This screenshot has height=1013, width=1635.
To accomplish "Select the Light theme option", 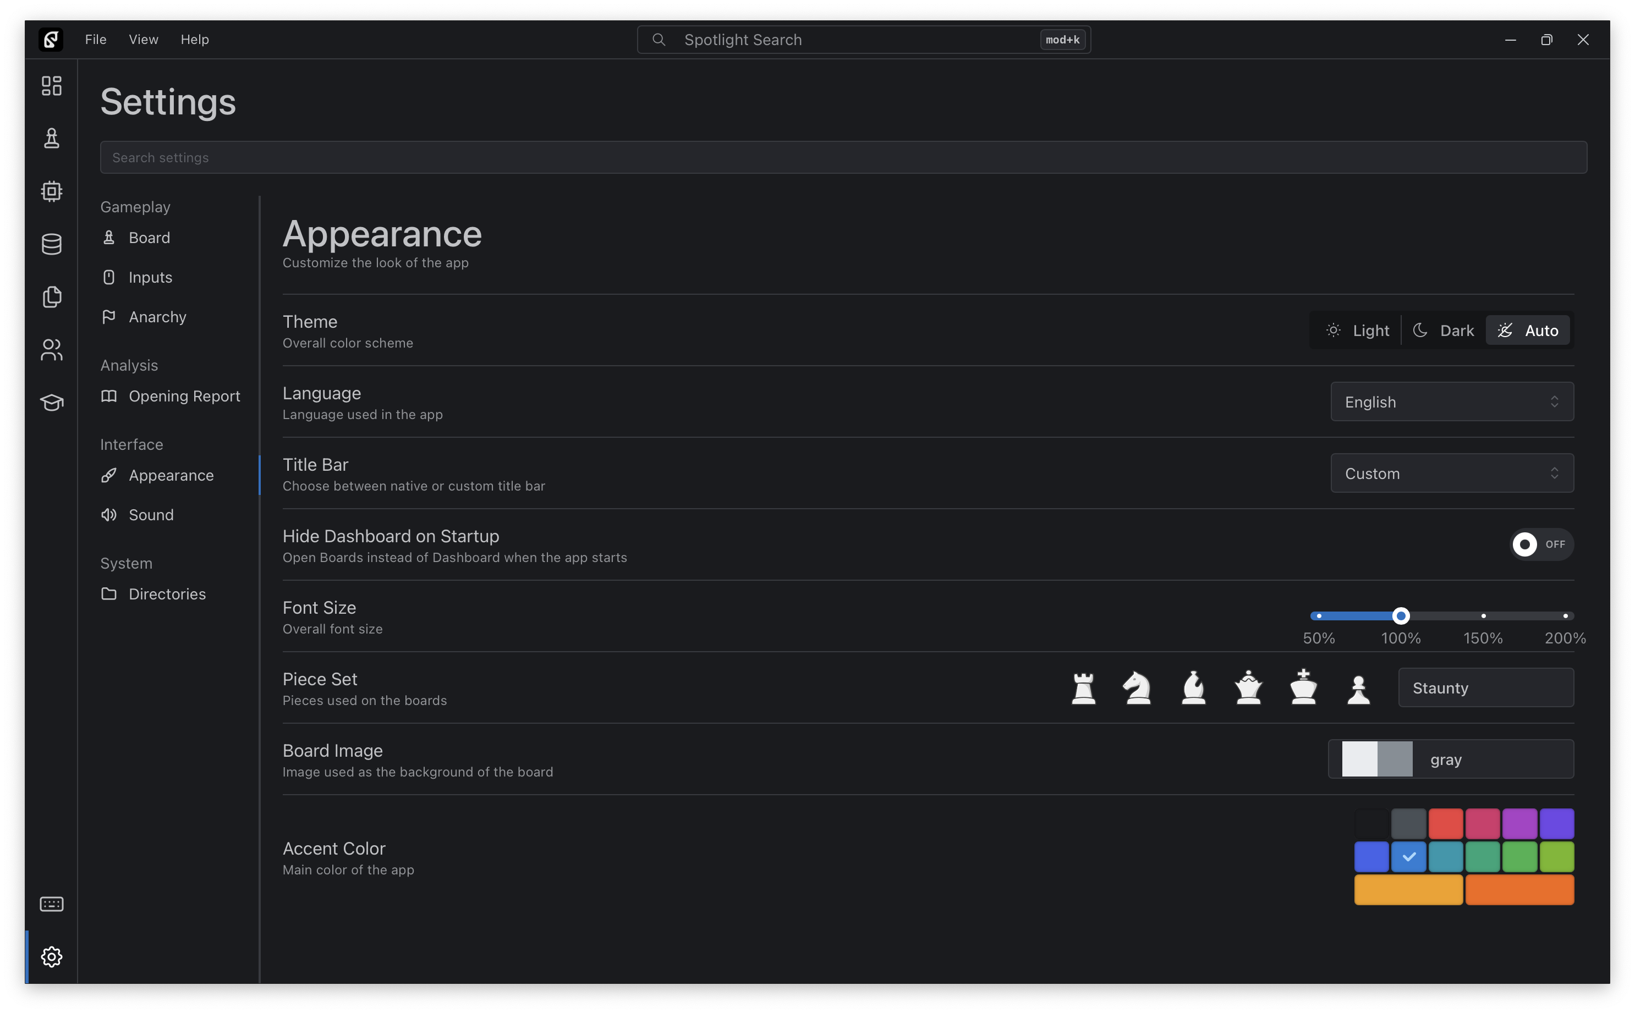I will [x=1358, y=331].
